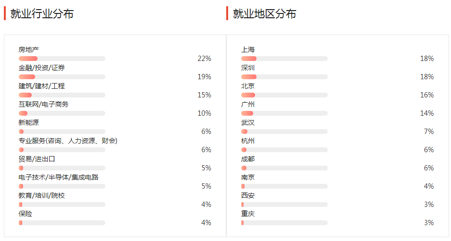Click the 新能源 industry label

pyautogui.click(x=29, y=122)
